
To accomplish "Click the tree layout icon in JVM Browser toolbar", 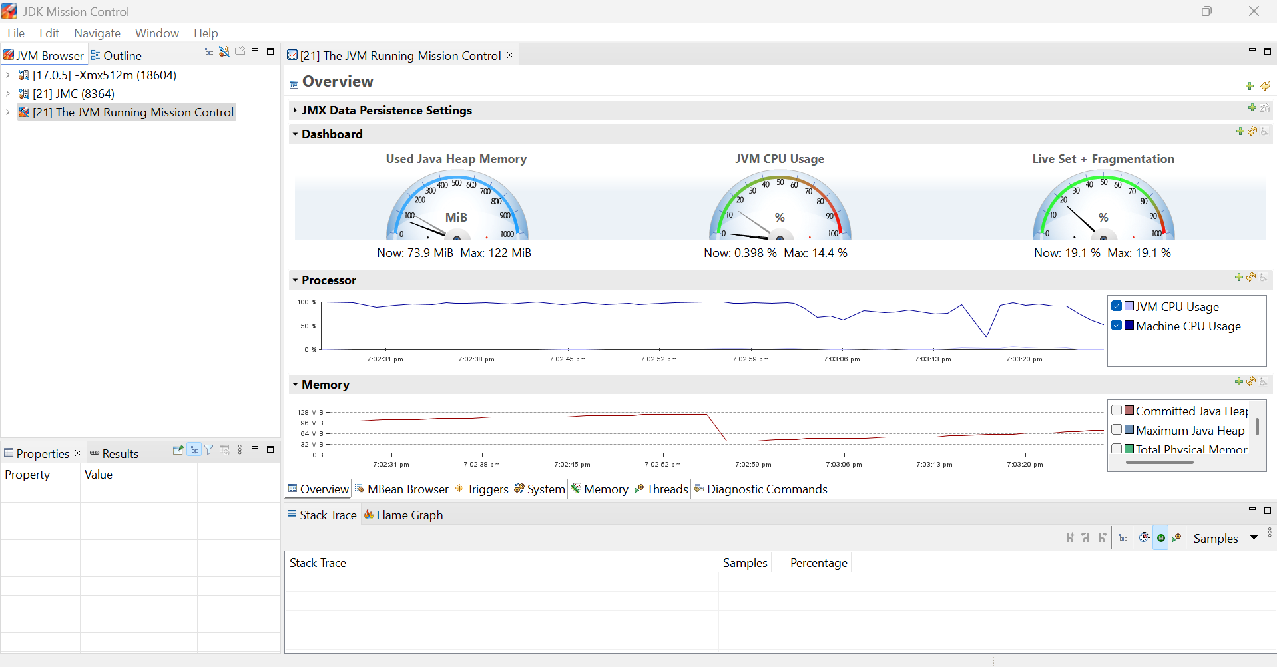I will [209, 52].
